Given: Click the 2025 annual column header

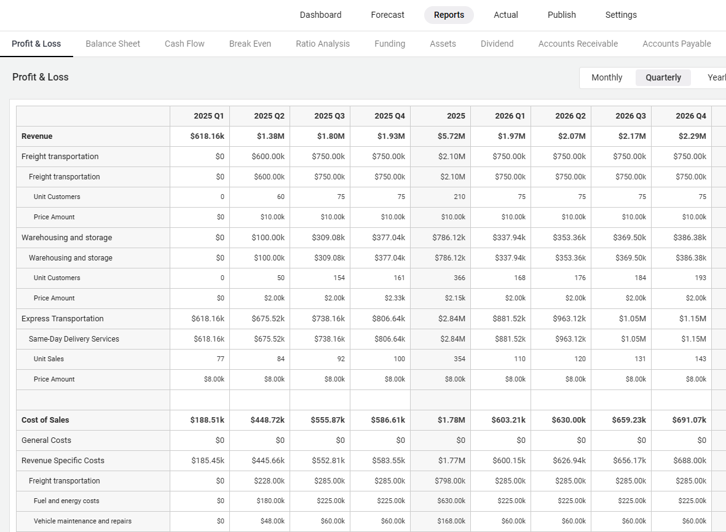Looking at the screenshot, I should (x=441, y=116).
